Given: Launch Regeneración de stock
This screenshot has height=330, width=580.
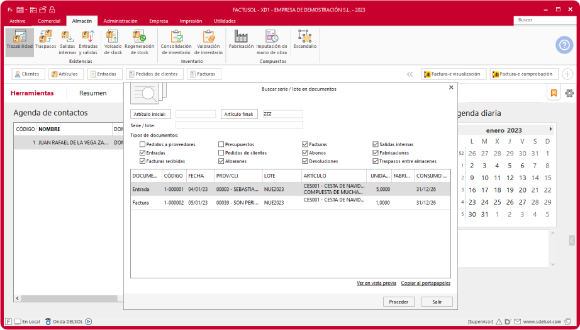Looking at the screenshot, I should coord(140,43).
